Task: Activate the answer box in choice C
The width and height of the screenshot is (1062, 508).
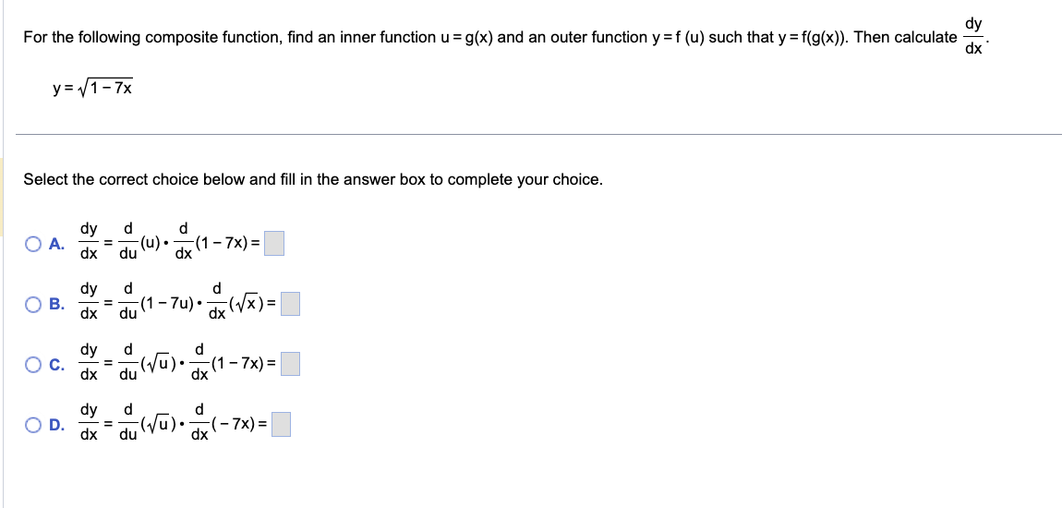Action: point(290,365)
